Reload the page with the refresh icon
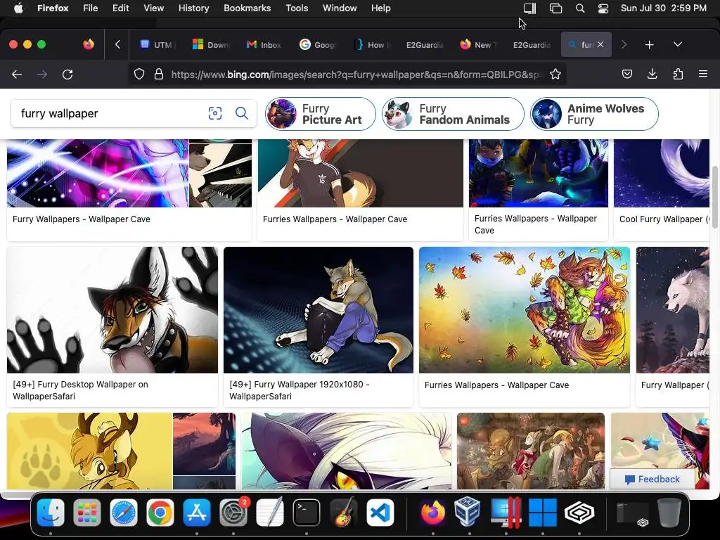The height and width of the screenshot is (540, 720). 67,75
